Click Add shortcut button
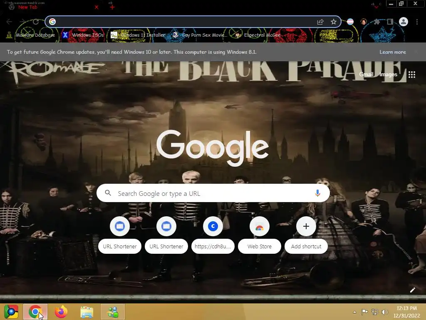 306,235
